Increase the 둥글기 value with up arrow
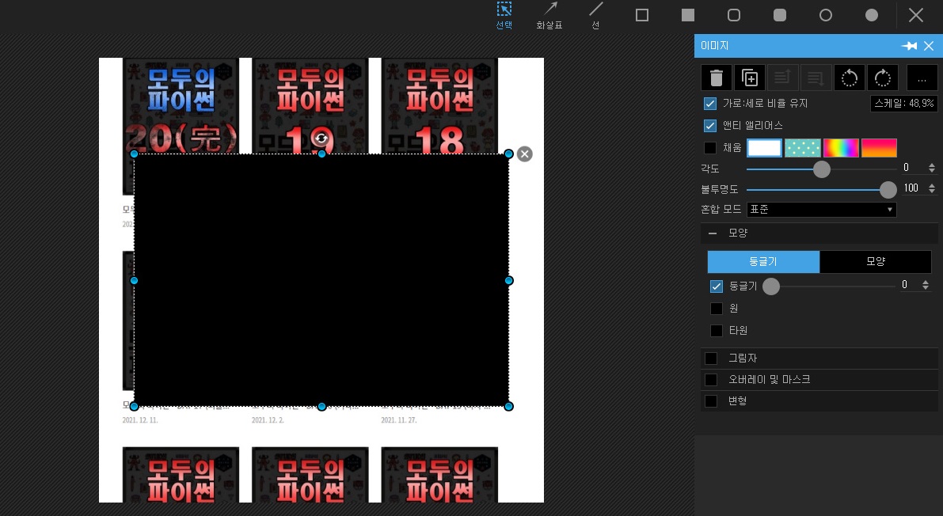Viewport: 943px width, 516px height. [x=925, y=282]
